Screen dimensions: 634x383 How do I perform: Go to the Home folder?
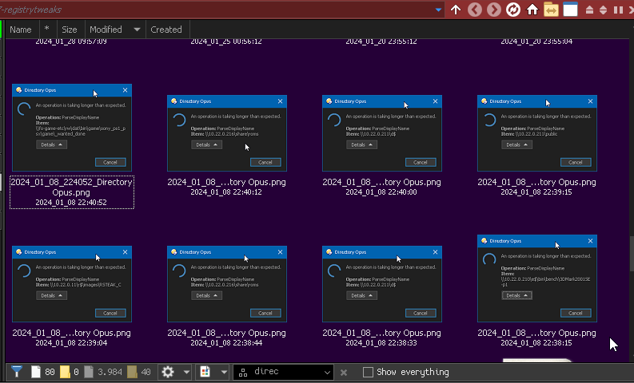click(532, 10)
